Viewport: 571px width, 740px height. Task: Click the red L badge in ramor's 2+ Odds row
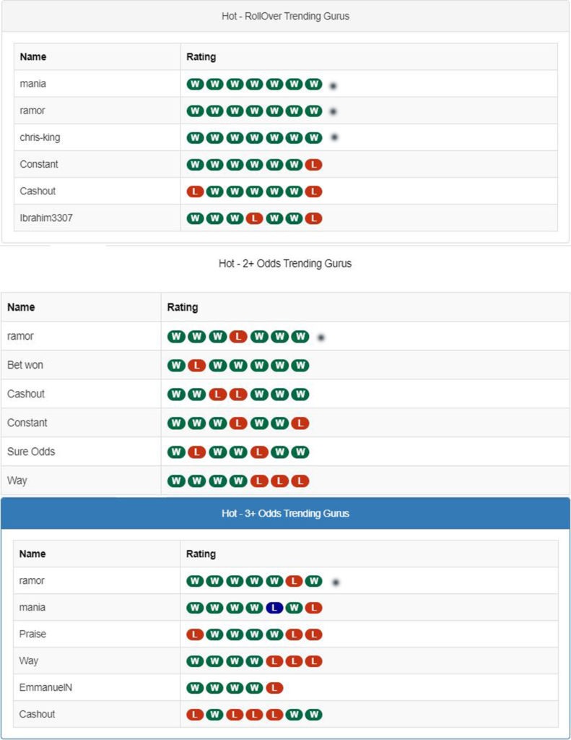(x=238, y=337)
